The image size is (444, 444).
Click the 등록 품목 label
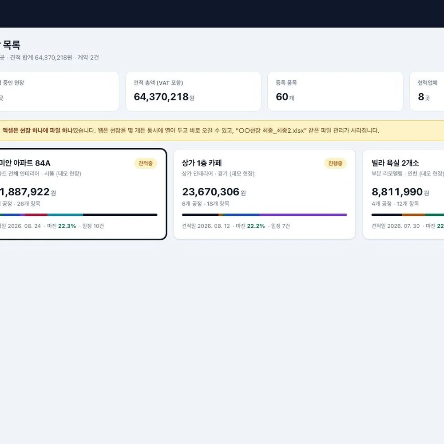(x=286, y=83)
